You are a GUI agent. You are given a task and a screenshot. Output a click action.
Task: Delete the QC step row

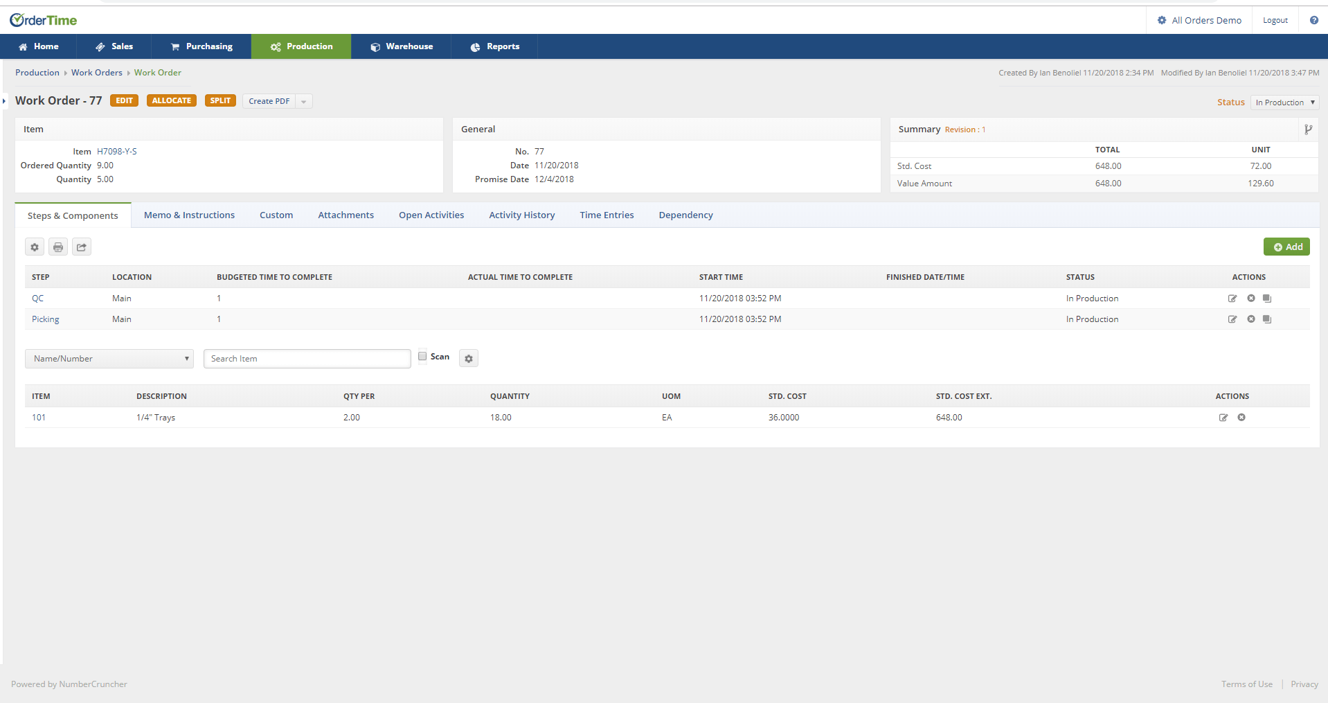[1250, 299]
